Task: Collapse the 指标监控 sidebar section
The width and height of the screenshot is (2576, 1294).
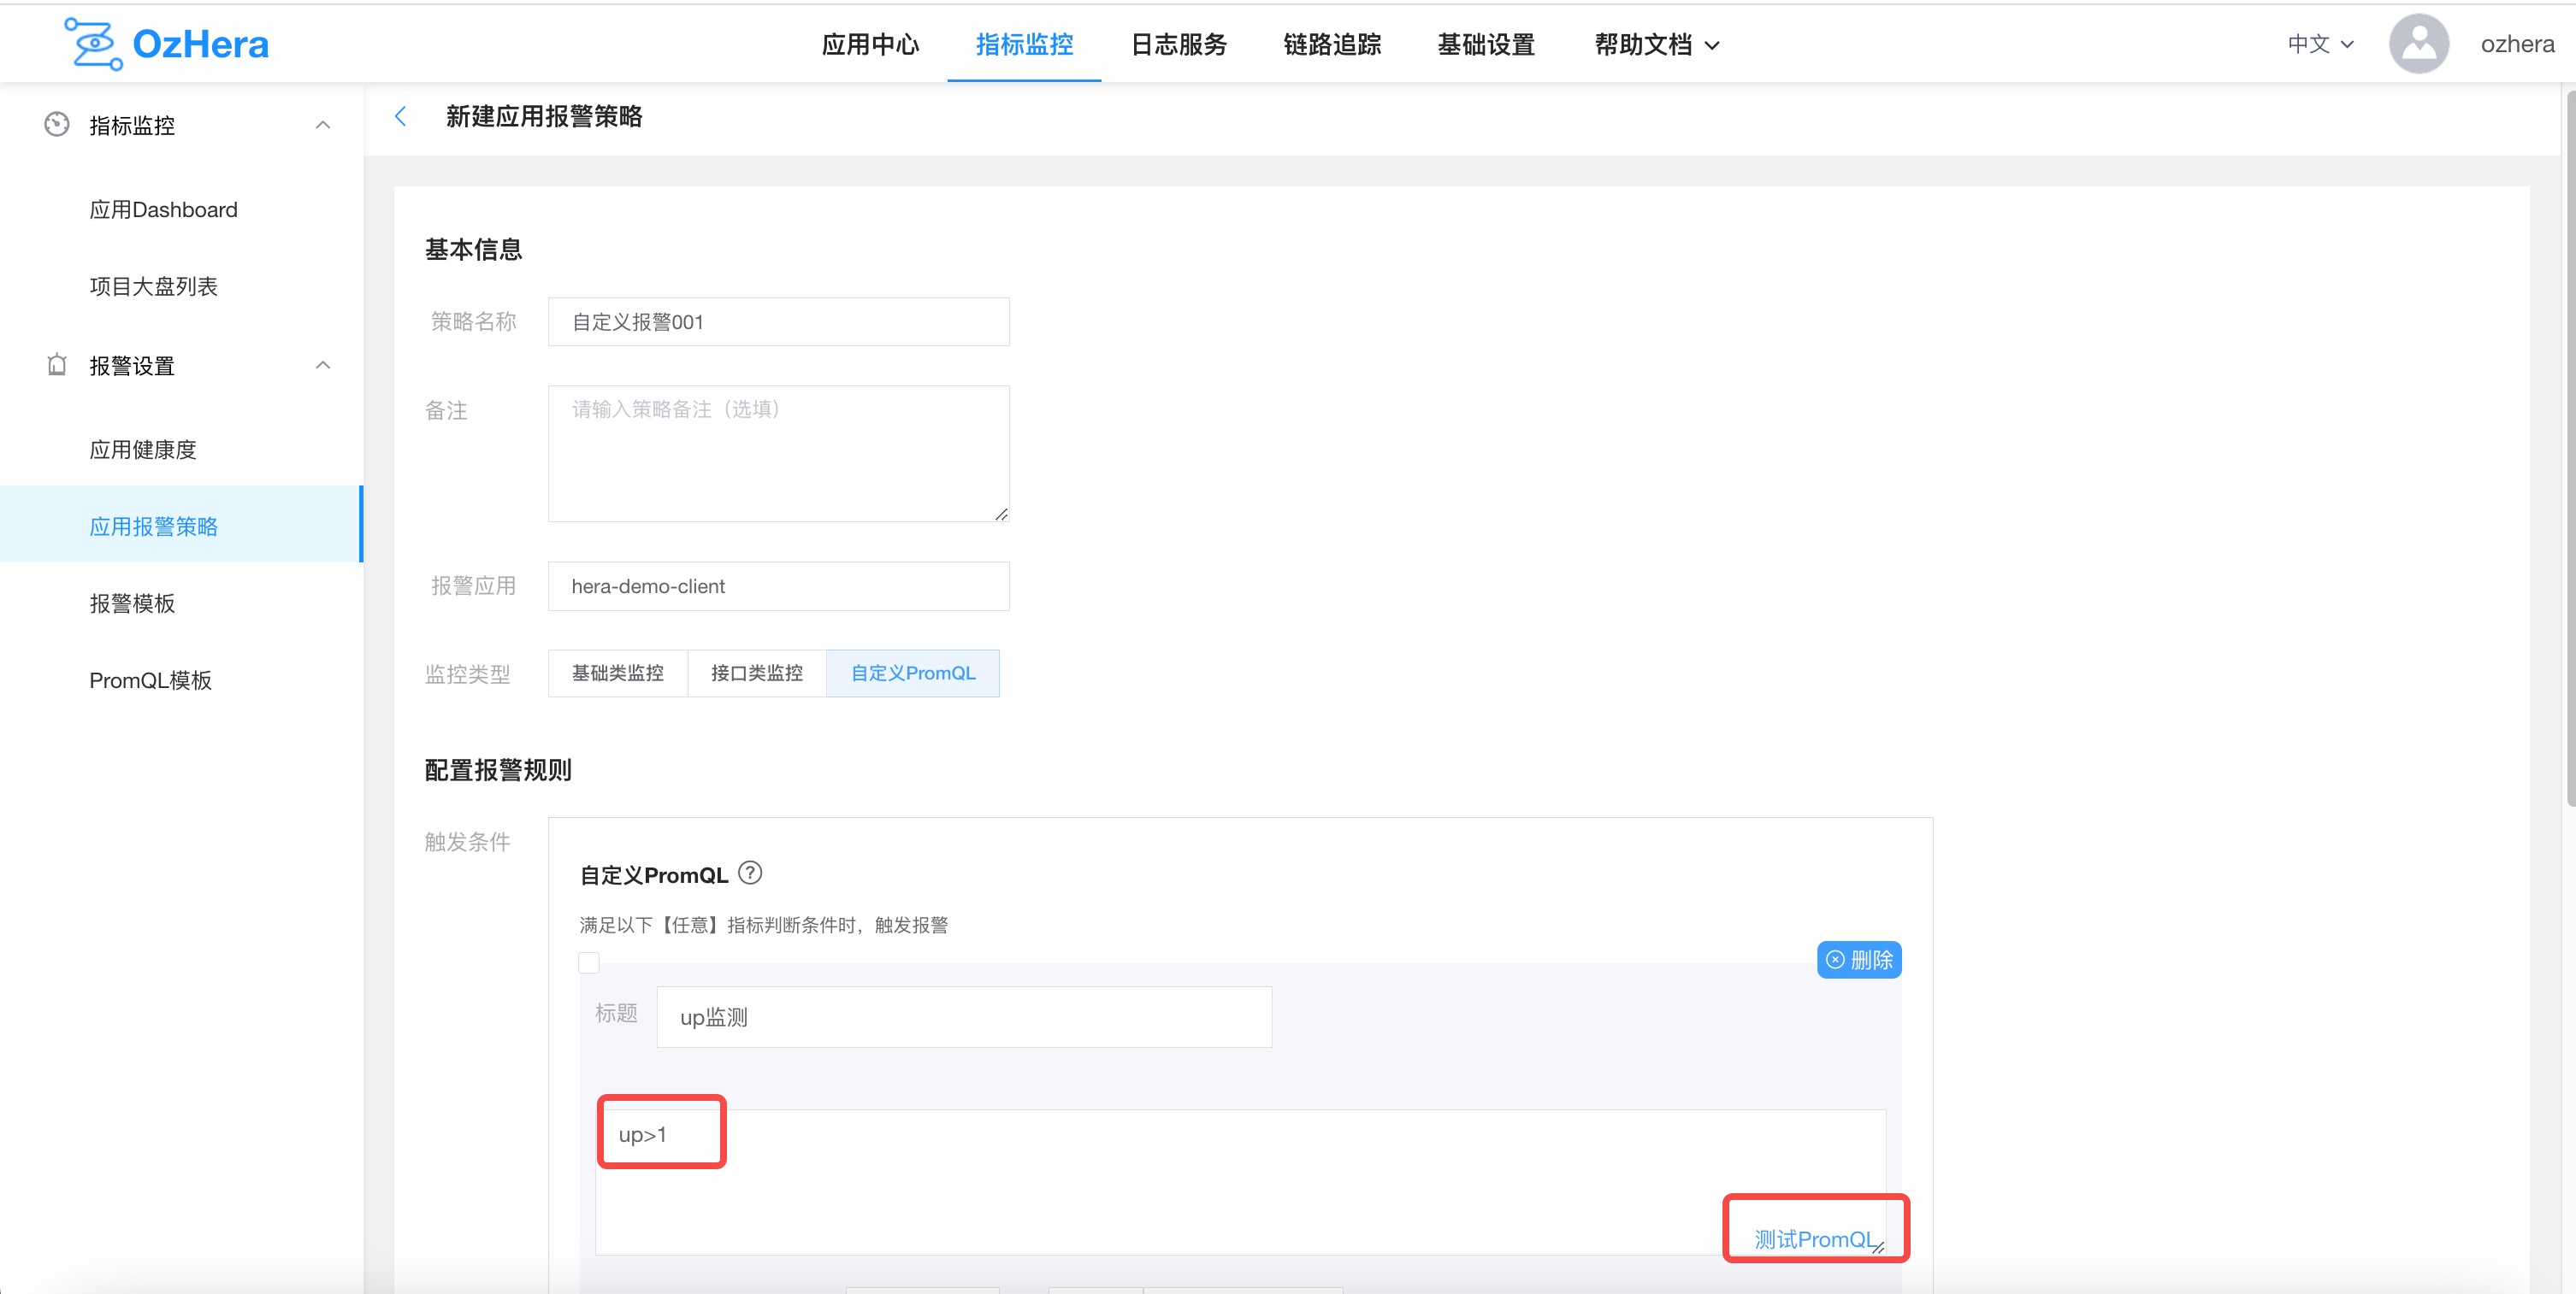Action: (323, 125)
